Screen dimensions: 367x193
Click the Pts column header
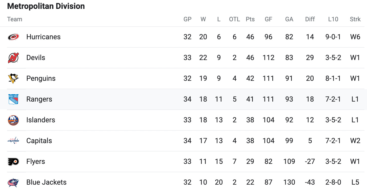tap(250, 19)
